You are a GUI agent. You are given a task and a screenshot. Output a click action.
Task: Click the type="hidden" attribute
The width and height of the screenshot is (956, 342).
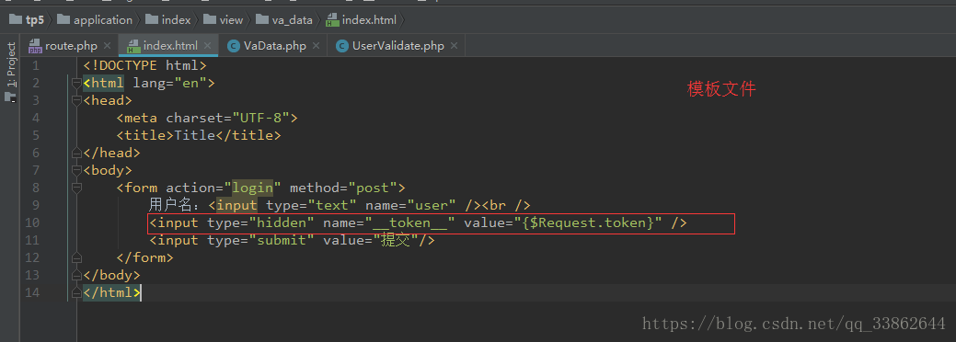tap(260, 222)
